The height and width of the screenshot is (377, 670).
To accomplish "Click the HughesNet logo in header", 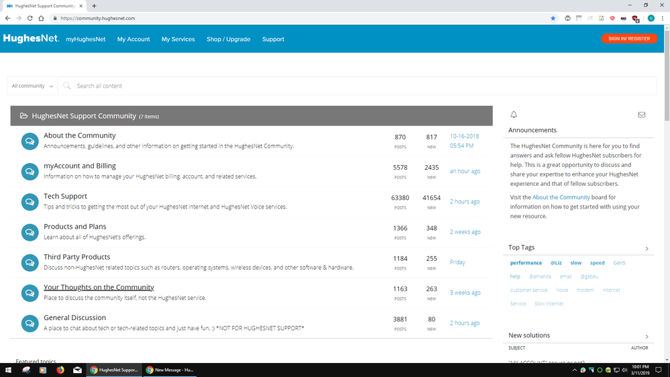I will [31, 39].
